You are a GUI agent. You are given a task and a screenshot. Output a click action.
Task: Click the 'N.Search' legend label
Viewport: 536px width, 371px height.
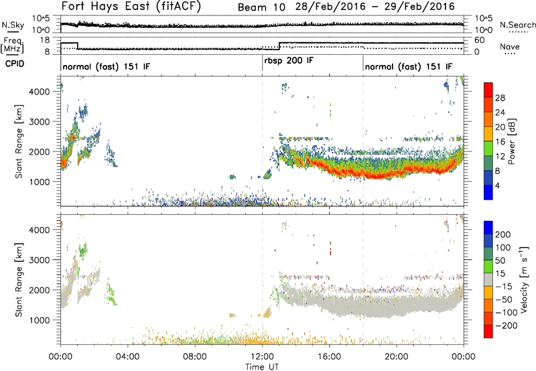click(x=517, y=25)
